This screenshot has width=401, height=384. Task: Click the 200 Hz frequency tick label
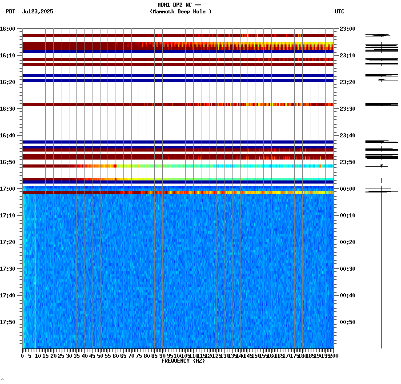(334, 356)
